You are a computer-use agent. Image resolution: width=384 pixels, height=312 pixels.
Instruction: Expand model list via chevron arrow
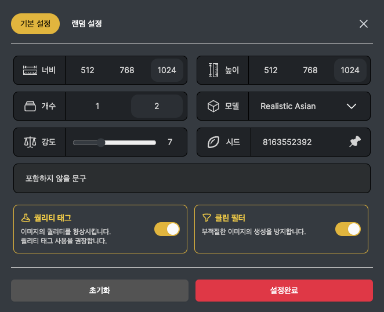coord(352,106)
